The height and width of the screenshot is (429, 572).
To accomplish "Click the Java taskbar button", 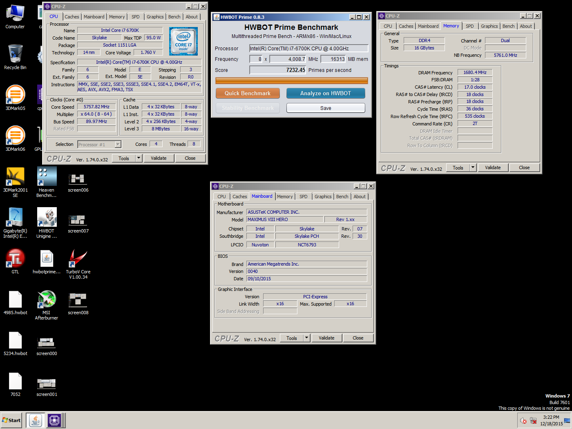I will [x=36, y=420].
